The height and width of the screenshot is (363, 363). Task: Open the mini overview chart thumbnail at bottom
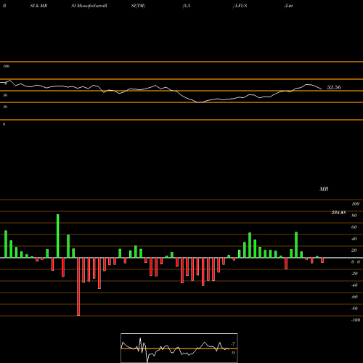[x=179, y=348]
